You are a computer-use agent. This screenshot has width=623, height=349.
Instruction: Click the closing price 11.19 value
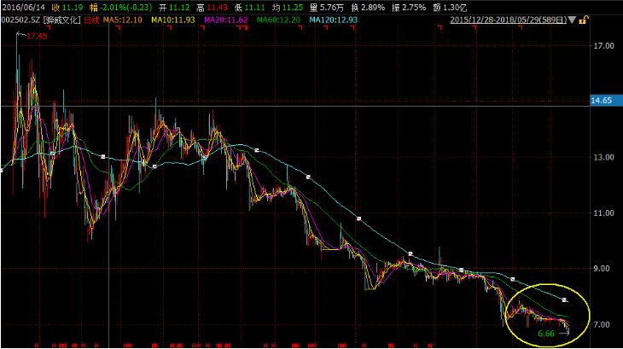[73, 7]
